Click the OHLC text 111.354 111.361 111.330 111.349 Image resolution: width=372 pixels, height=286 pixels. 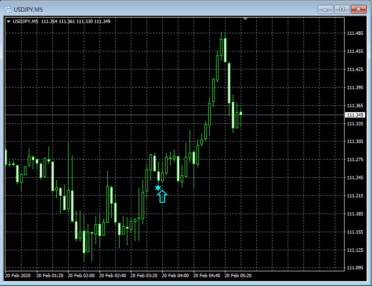(x=75, y=22)
